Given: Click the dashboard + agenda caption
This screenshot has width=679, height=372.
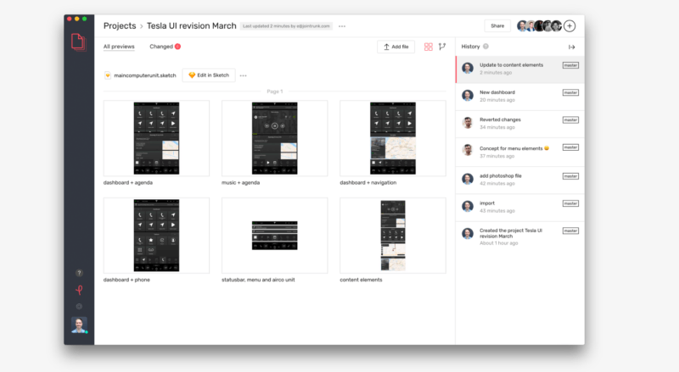Looking at the screenshot, I should pyautogui.click(x=128, y=182).
